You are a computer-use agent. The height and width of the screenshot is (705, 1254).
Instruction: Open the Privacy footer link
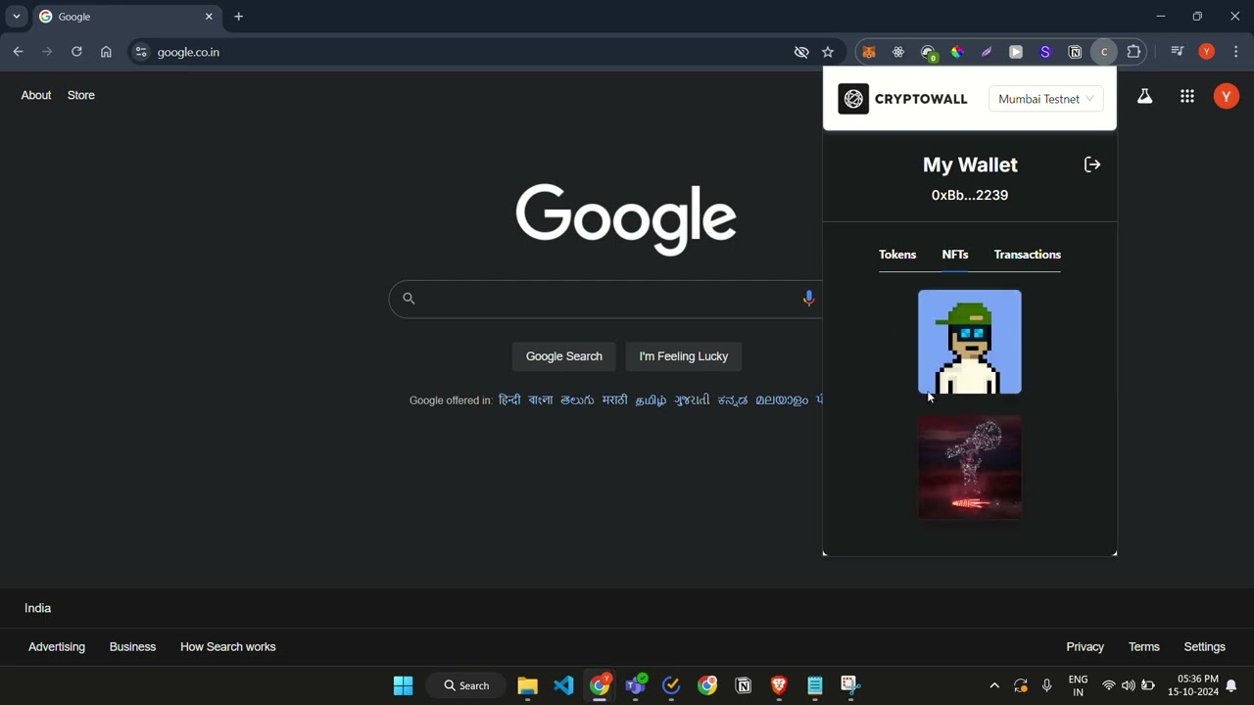(x=1085, y=647)
